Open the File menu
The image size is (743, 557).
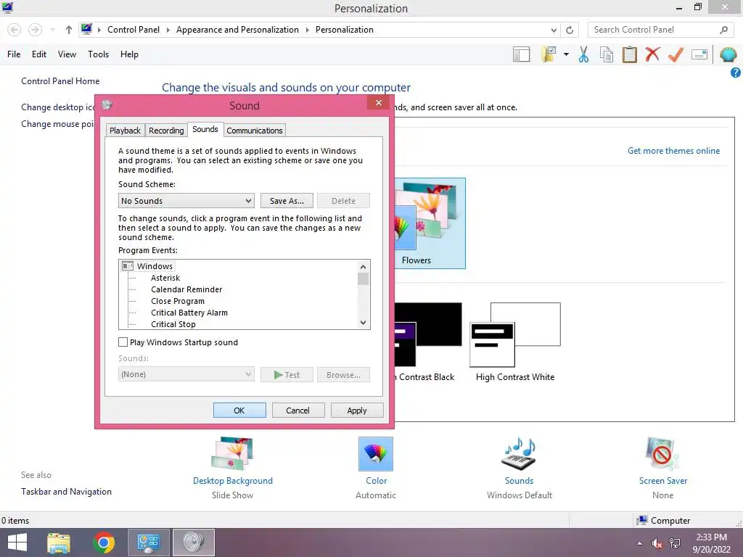[14, 54]
